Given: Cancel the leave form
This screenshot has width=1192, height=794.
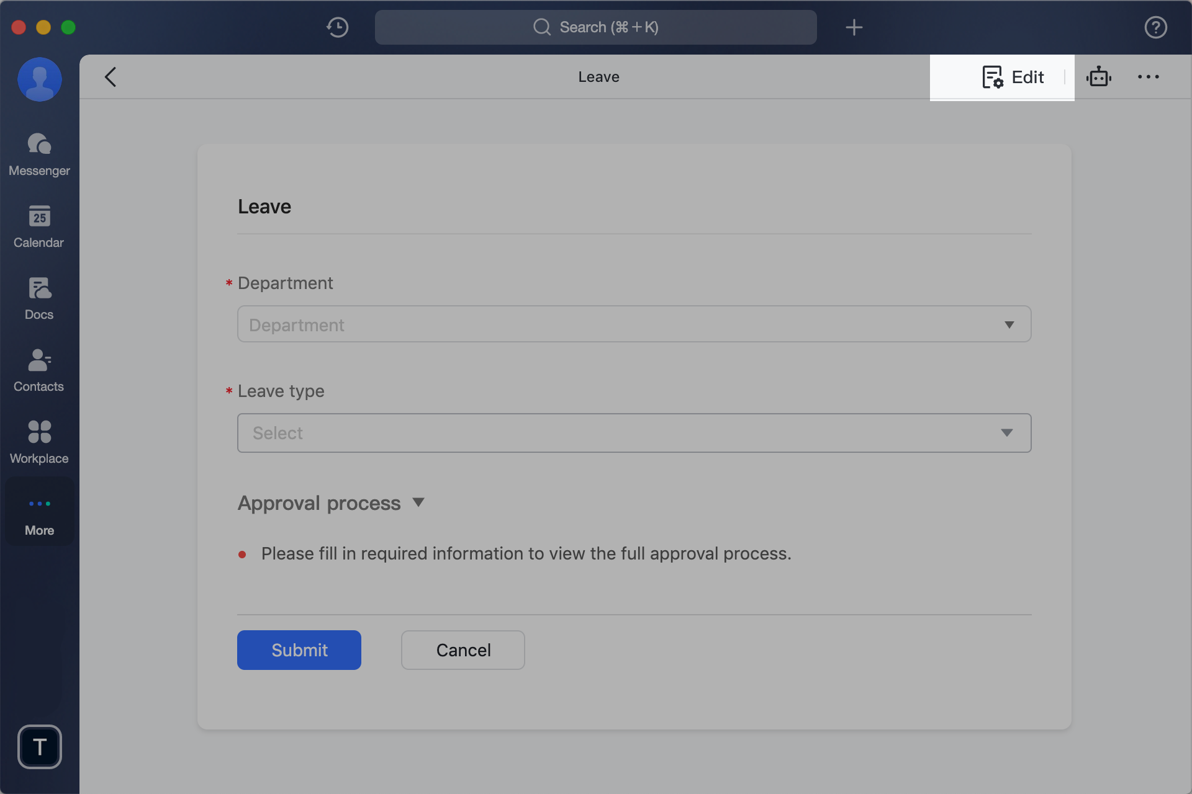Looking at the screenshot, I should pos(463,649).
